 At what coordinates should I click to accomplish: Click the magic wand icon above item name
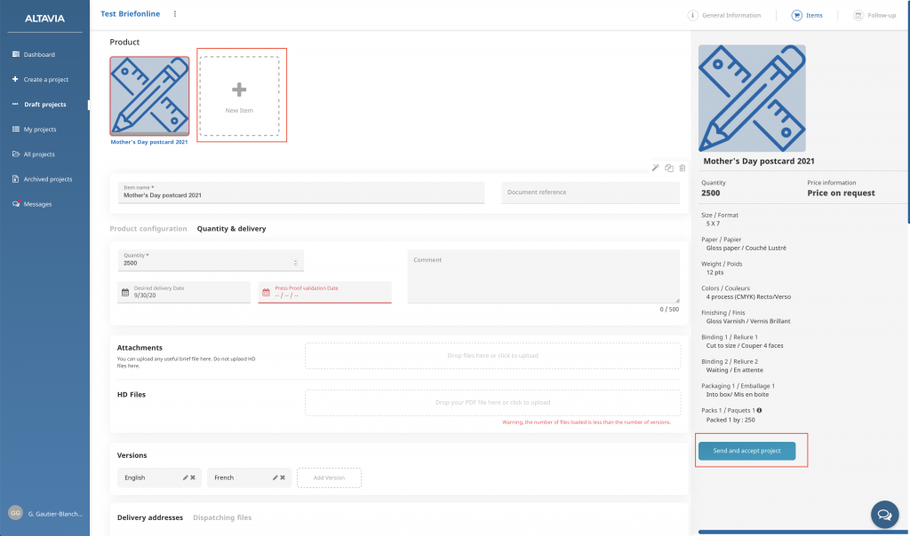pyautogui.click(x=656, y=168)
